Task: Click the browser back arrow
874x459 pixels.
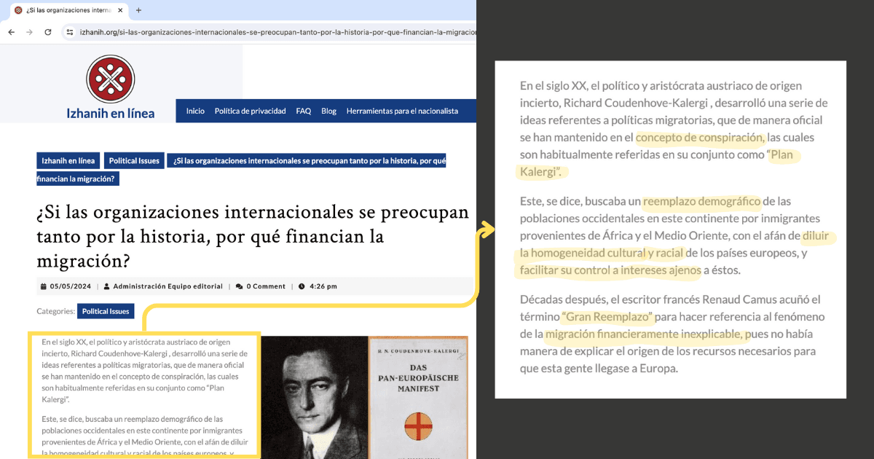Action: pyautogui.click(x=12, y=32)
